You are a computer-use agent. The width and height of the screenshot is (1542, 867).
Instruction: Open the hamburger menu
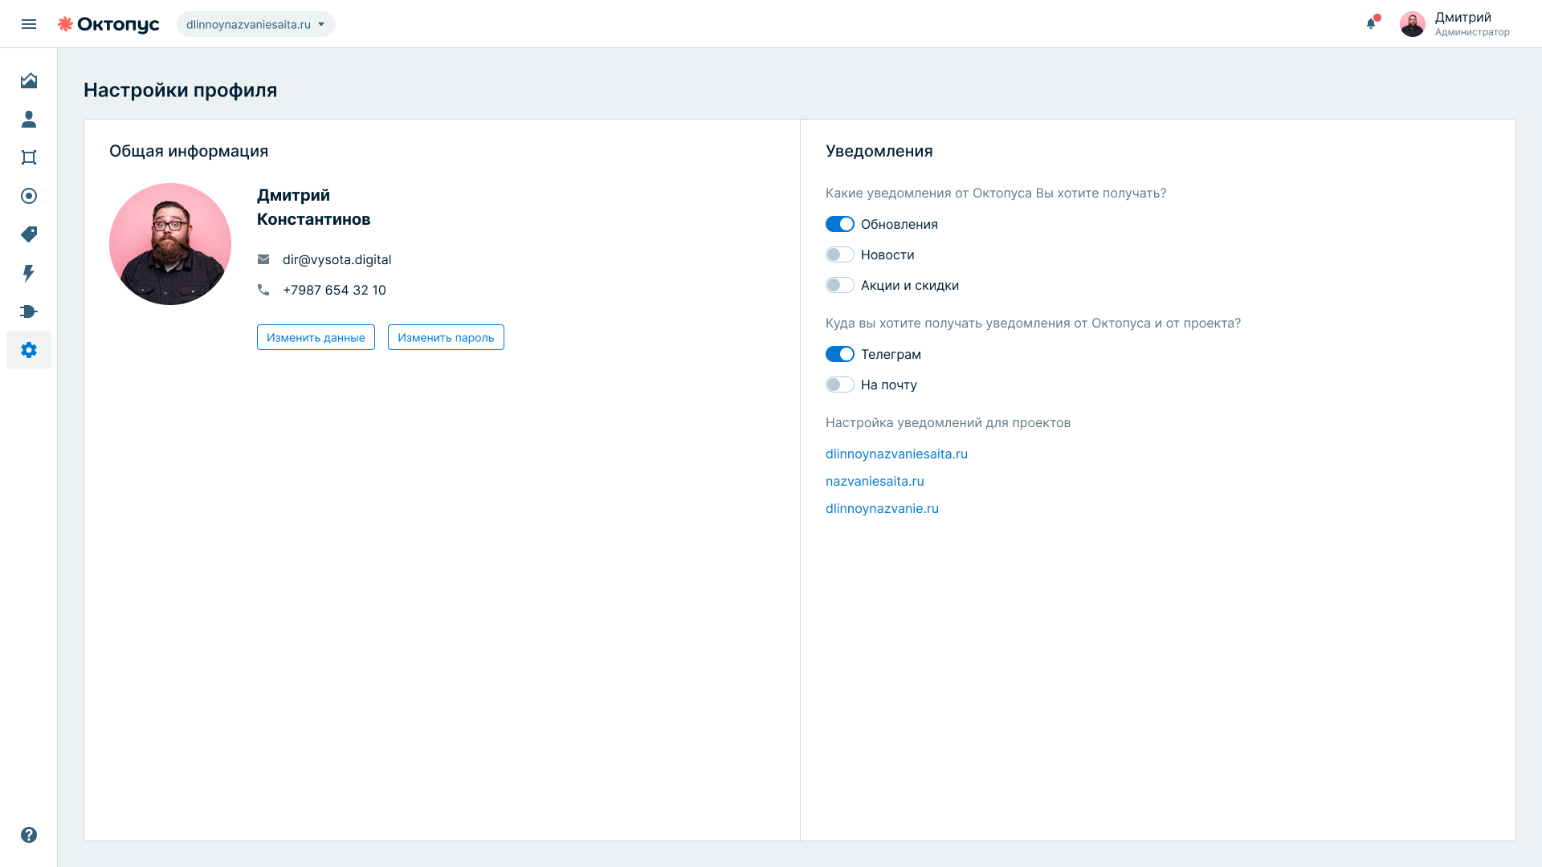coord(29,24)
